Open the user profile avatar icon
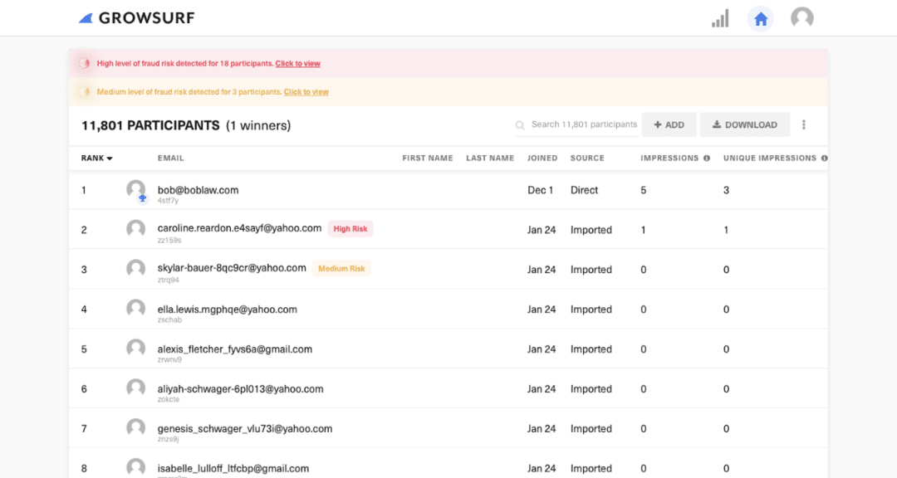897x478 pixels. [801, 17]
